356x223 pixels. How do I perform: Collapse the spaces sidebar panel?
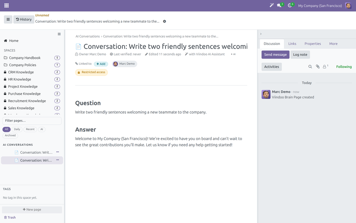pyautogui.click(x=59, y=34)
